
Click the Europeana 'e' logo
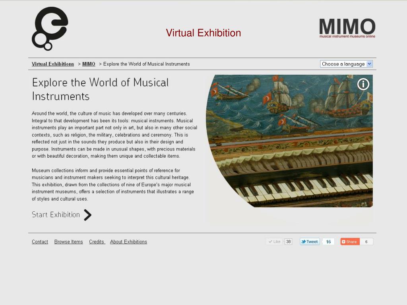(x=50, y=29)
